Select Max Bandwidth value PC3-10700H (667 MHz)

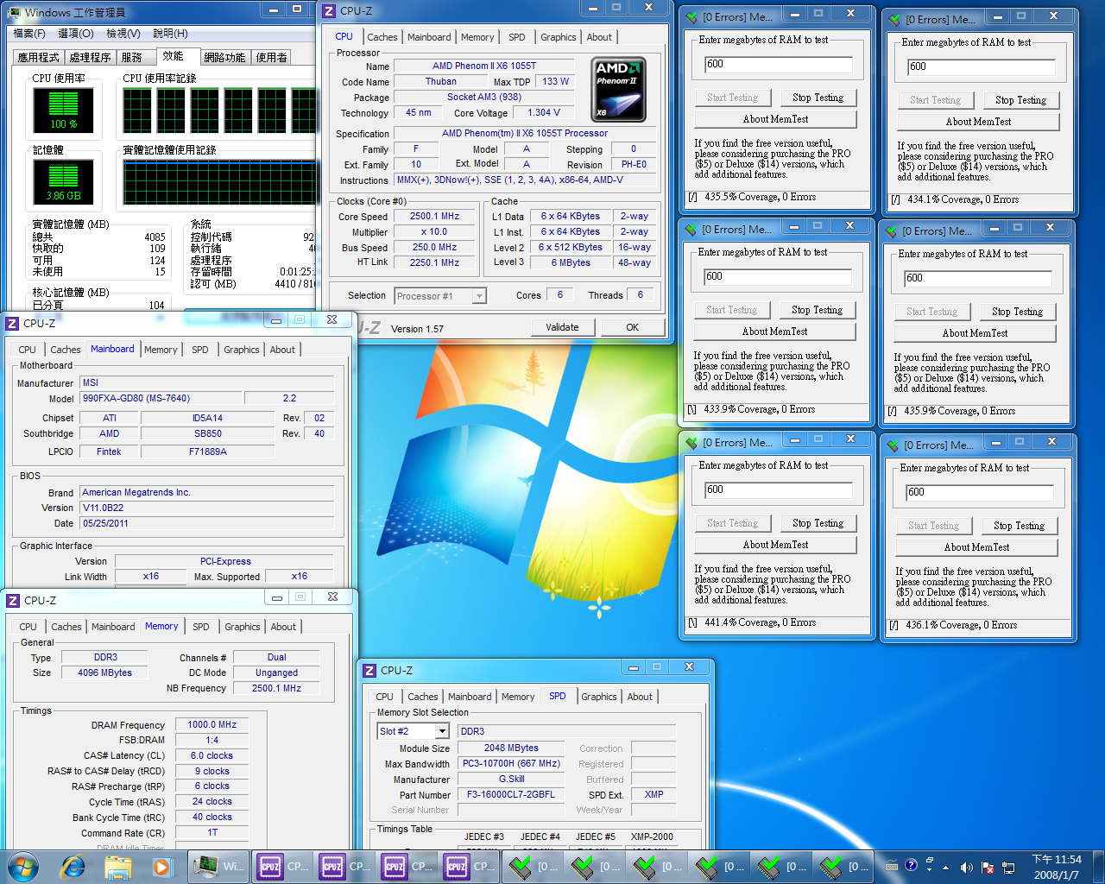(x=511, y=763)
